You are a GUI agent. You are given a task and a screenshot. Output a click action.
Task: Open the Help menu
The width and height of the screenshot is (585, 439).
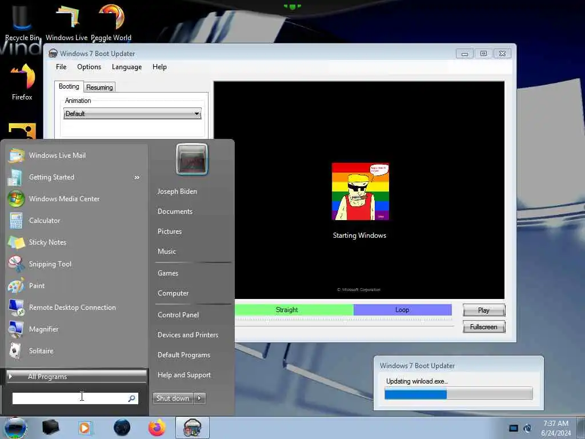tap(160, 67)
